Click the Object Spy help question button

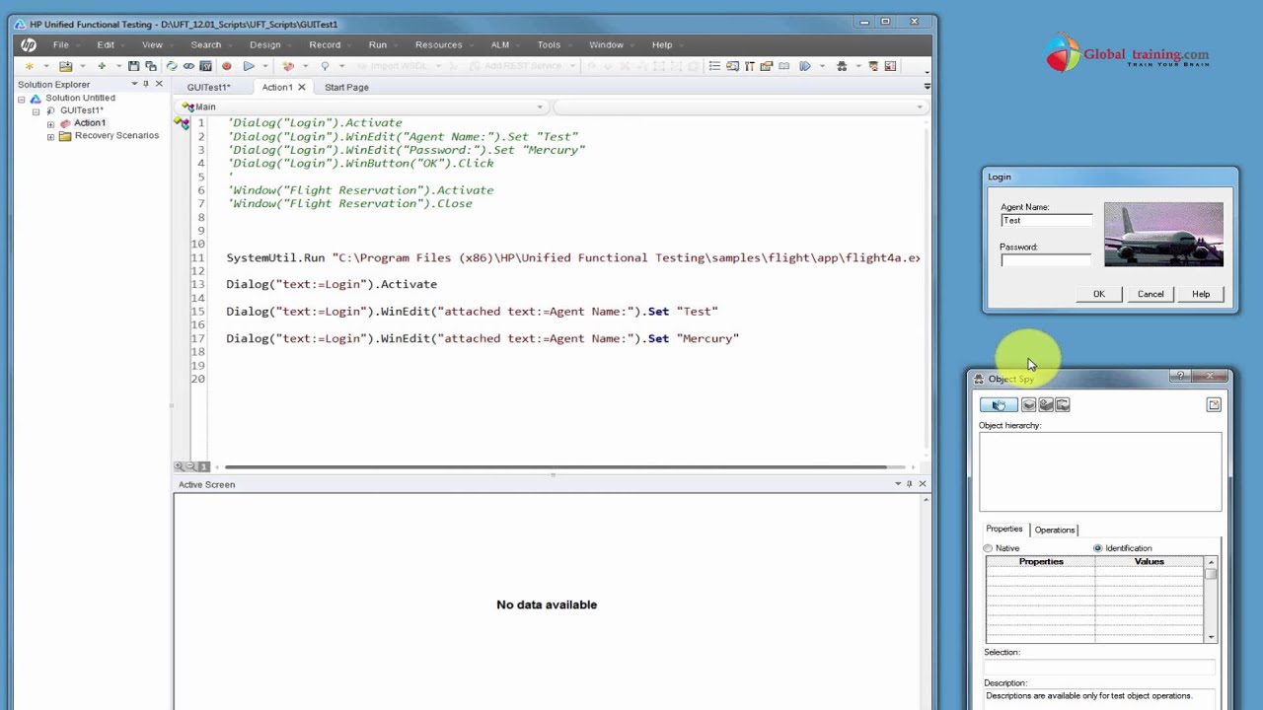click(x=1181, y=376)
